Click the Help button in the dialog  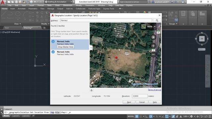155,102
